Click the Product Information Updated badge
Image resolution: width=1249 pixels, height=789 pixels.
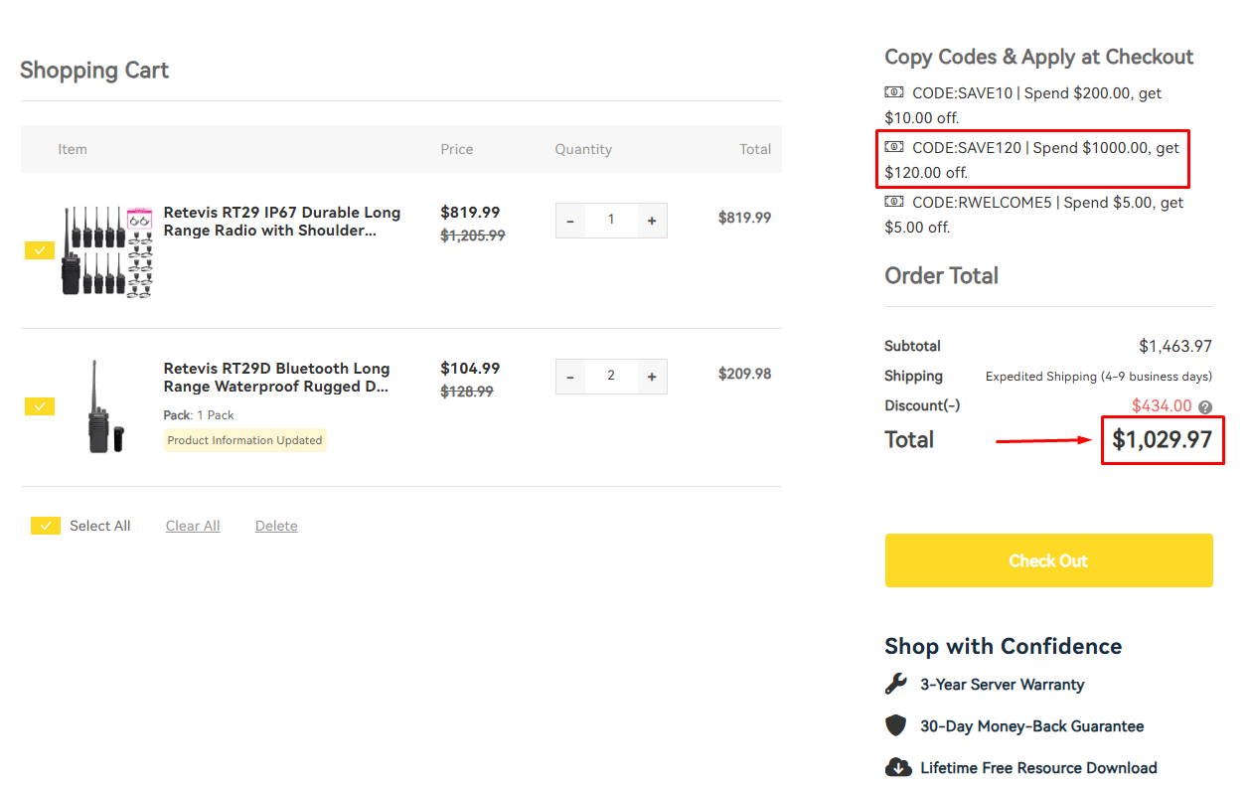pyautogui.click(x=244, y=440)
